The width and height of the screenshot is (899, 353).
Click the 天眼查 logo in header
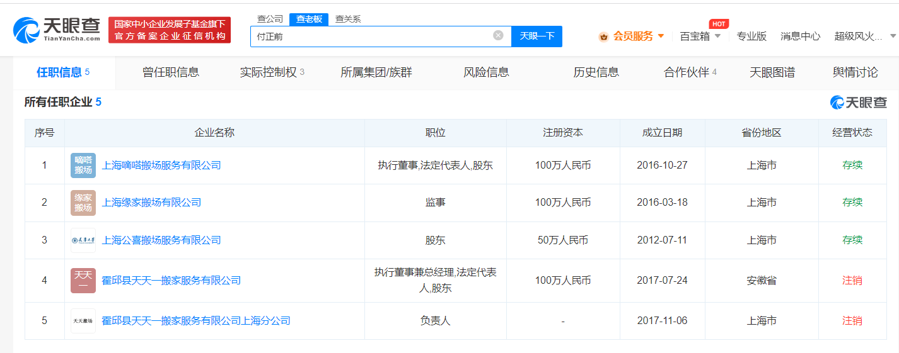56,28
